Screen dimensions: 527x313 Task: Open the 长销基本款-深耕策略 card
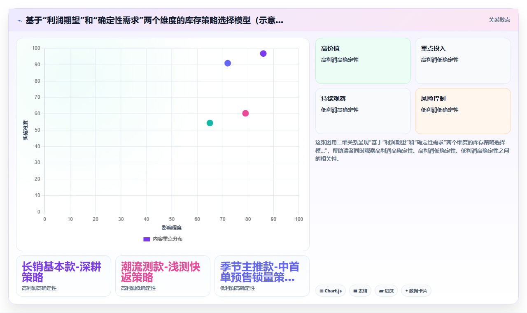63,276
